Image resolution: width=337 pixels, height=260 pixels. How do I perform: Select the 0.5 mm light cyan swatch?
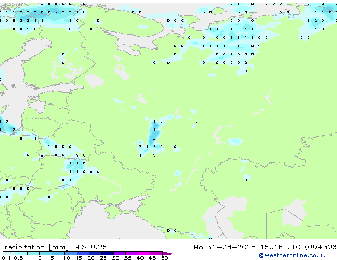[x=21, y=253]
